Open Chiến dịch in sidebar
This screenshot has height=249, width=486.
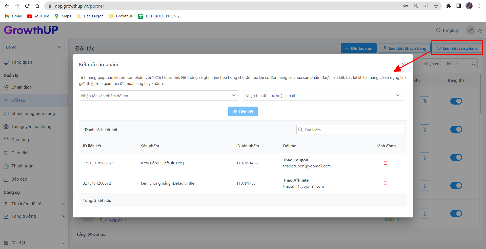[x=22, y=87]
